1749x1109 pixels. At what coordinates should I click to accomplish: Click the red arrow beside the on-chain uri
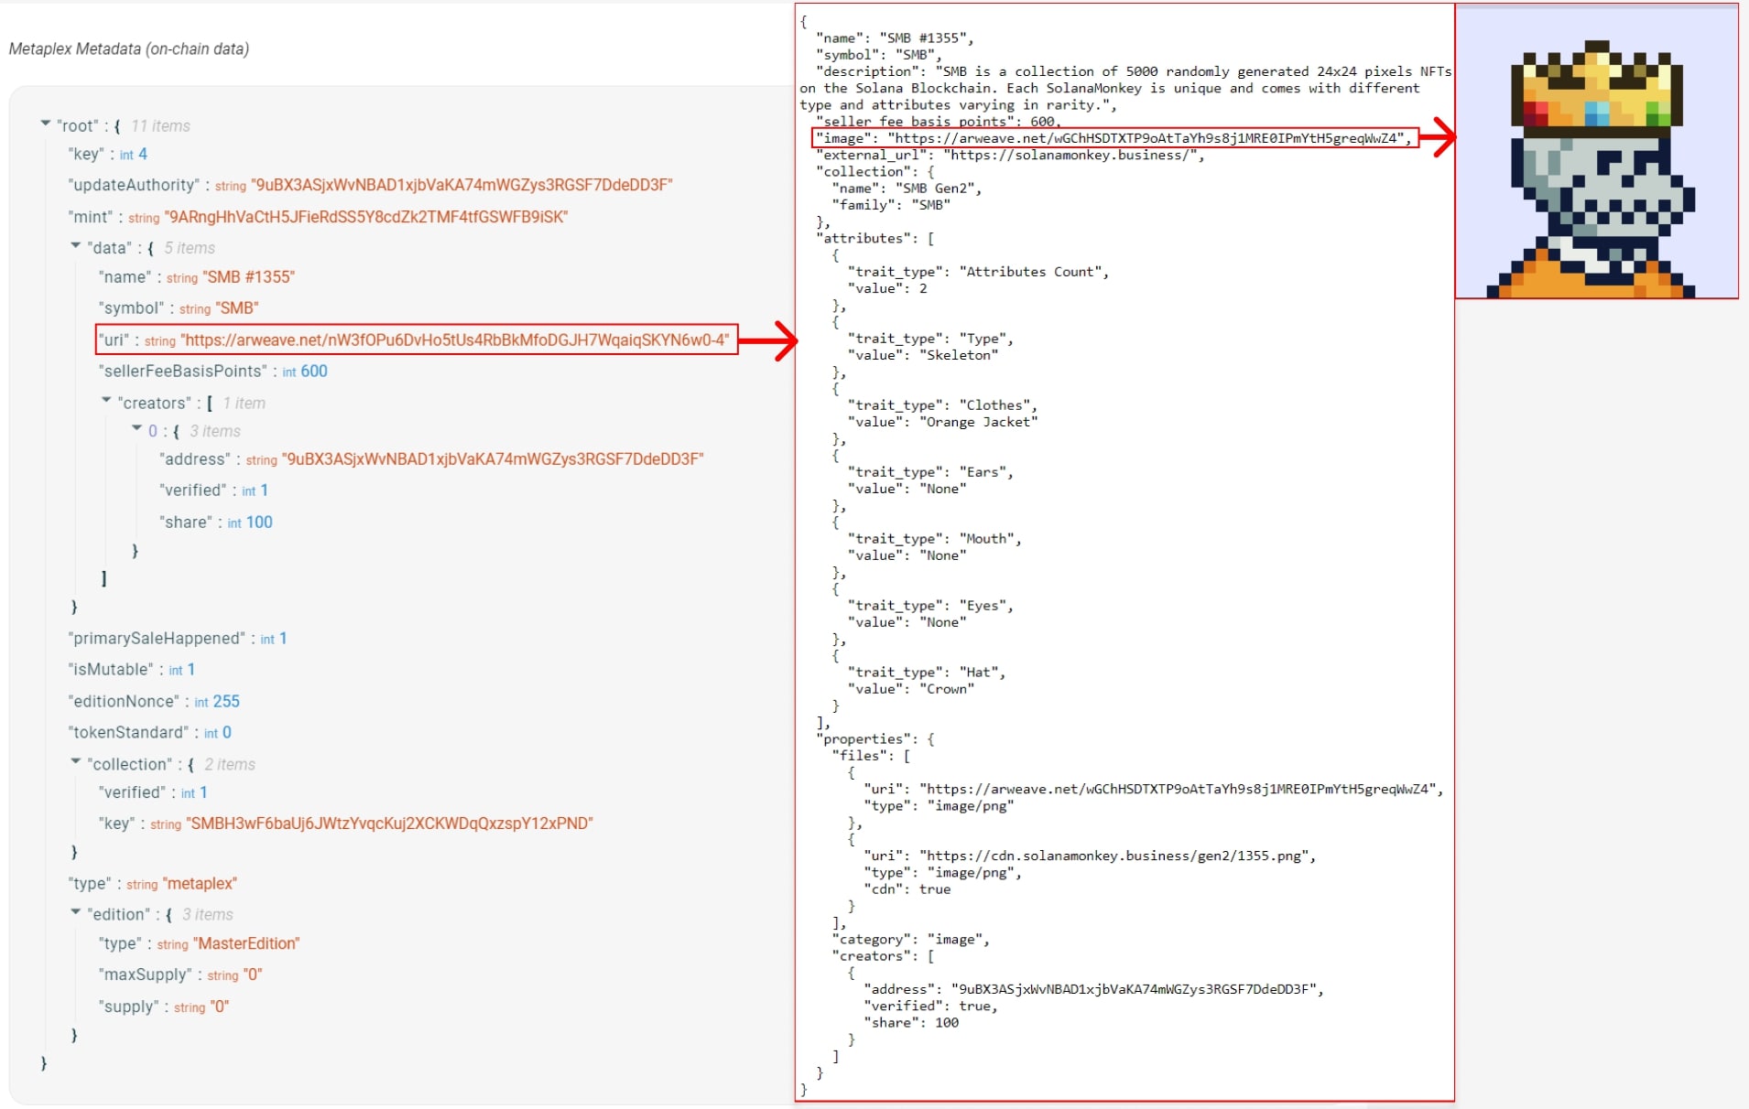click(767, 341)
